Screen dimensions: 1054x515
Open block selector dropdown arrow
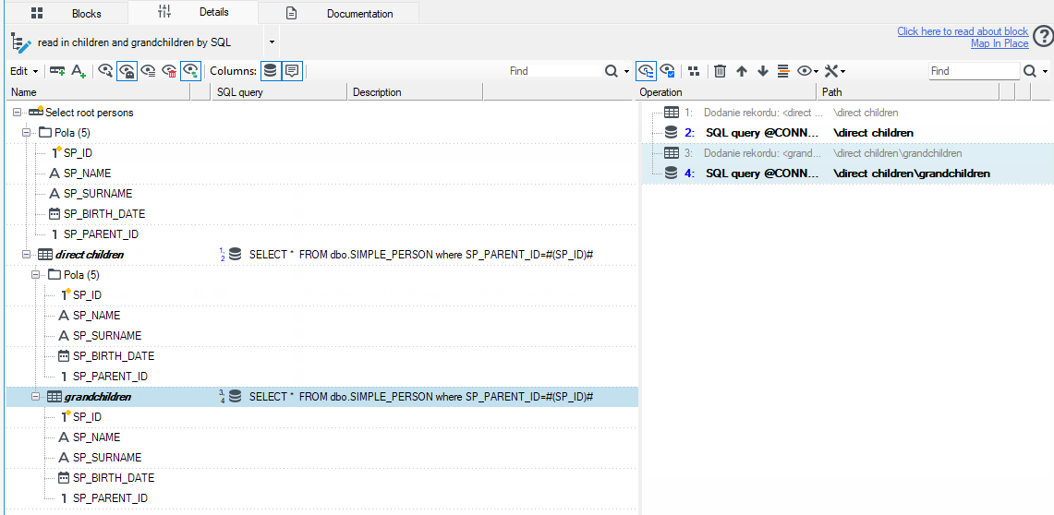(272, 42)
